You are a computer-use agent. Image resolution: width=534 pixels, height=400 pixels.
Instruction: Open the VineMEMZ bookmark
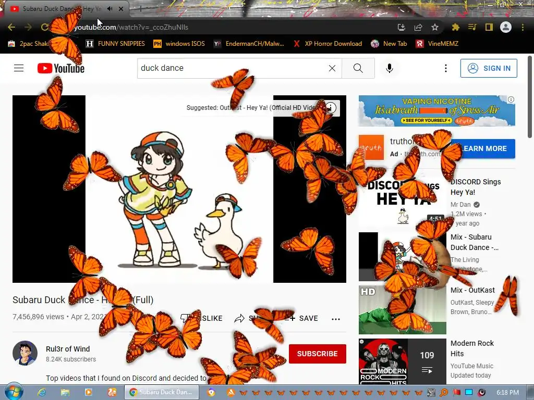point(437,44)
